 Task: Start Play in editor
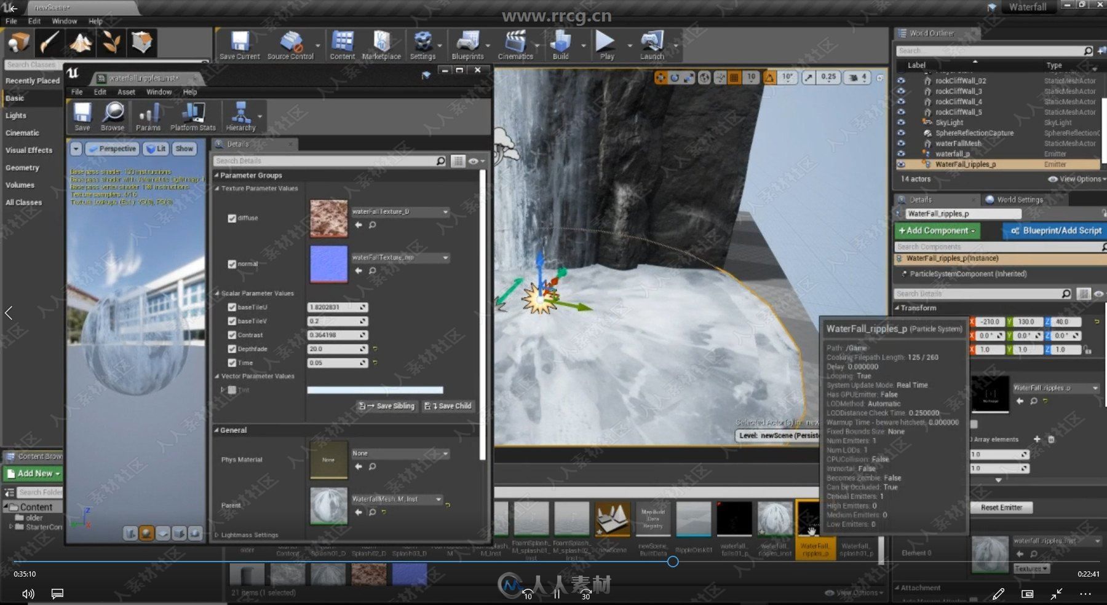point(606,45)
